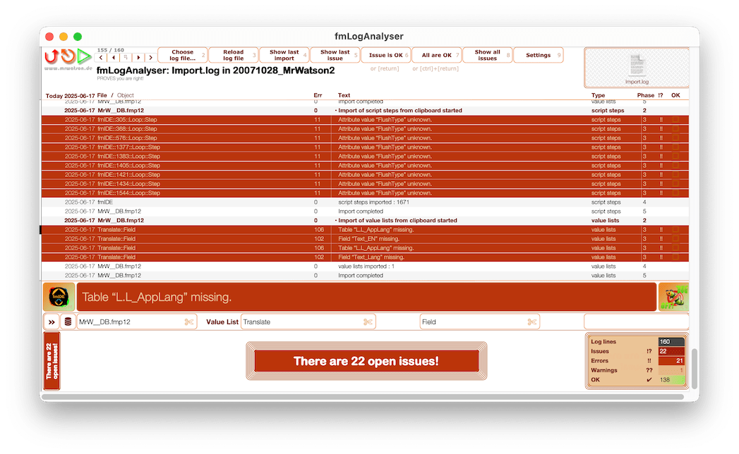Click the Reload log file button
The image size is (739, 454).
click(x=233, y=55)
